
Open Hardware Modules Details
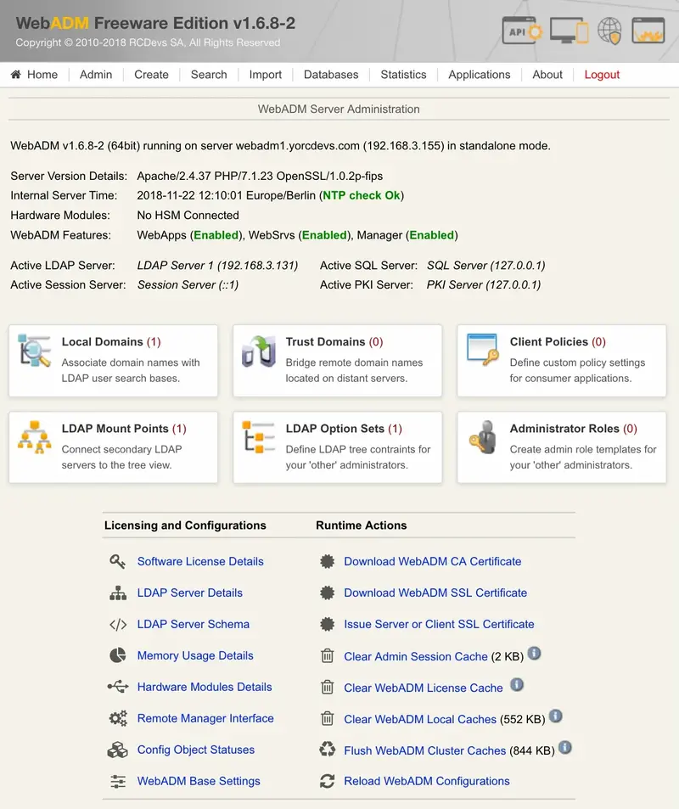[x=205, y=687]
